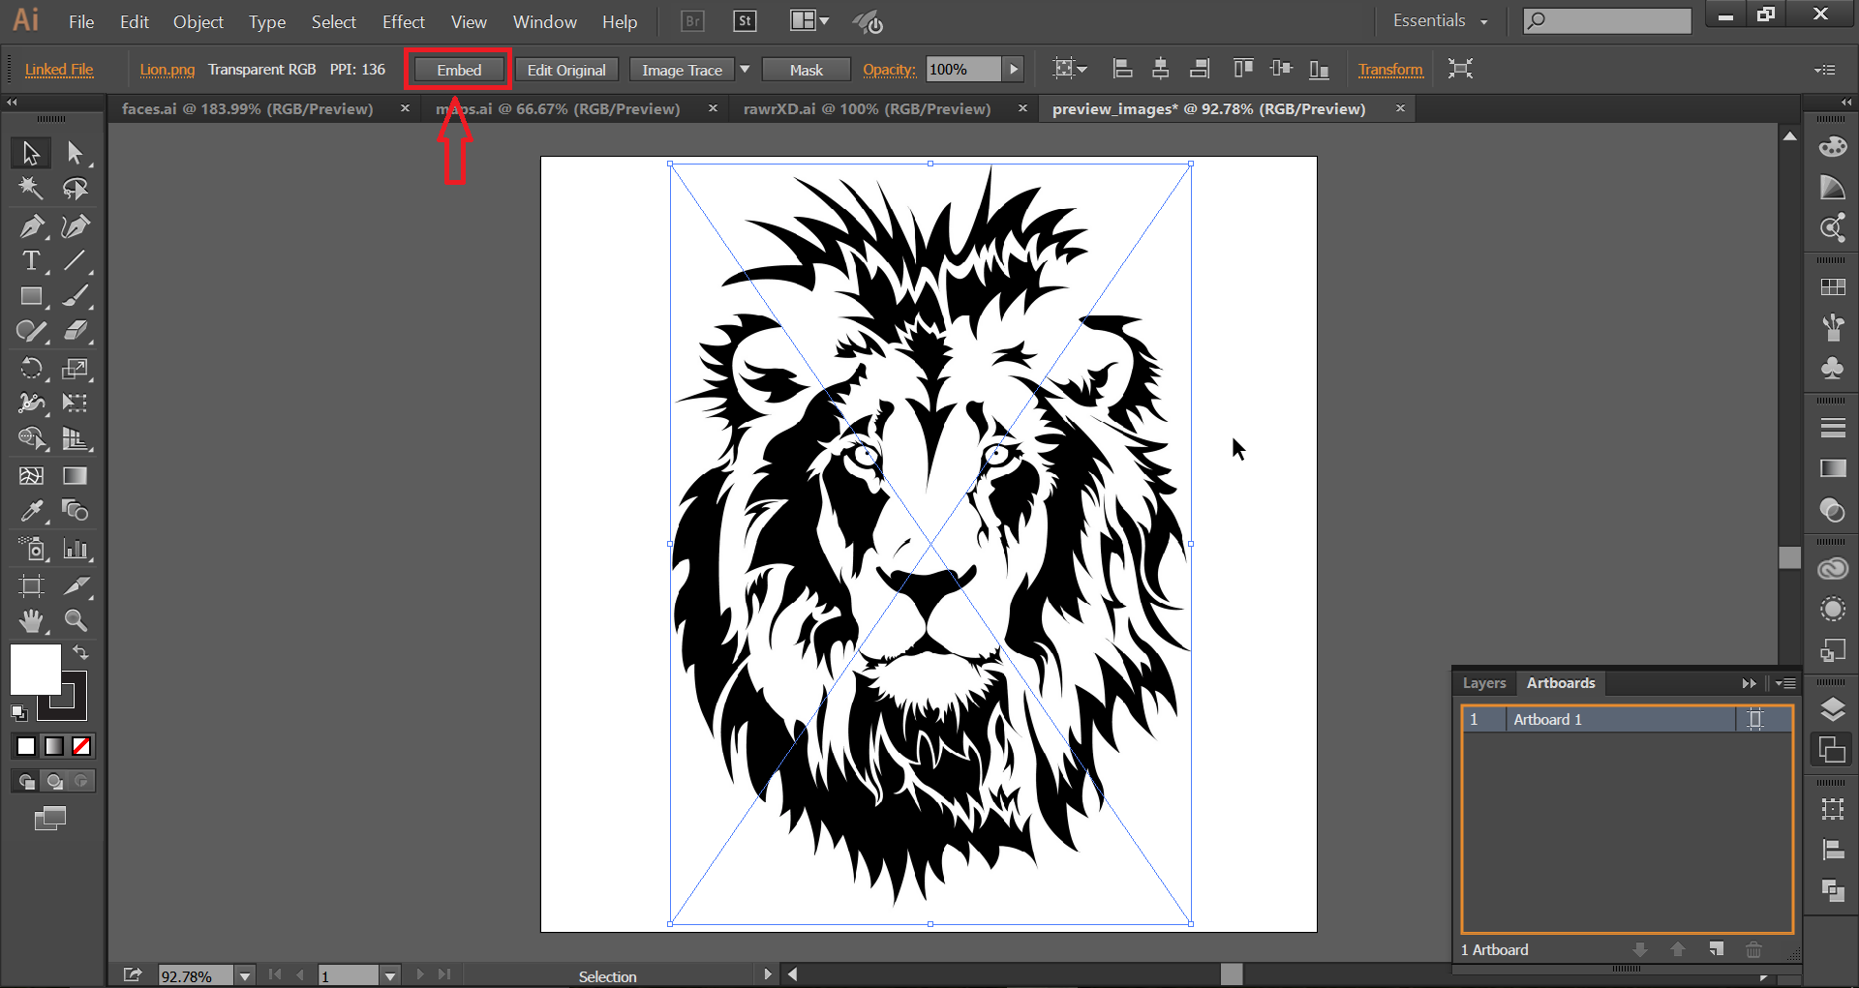
Task: Select the Eraser tool
Action: [x=75, y=332]
